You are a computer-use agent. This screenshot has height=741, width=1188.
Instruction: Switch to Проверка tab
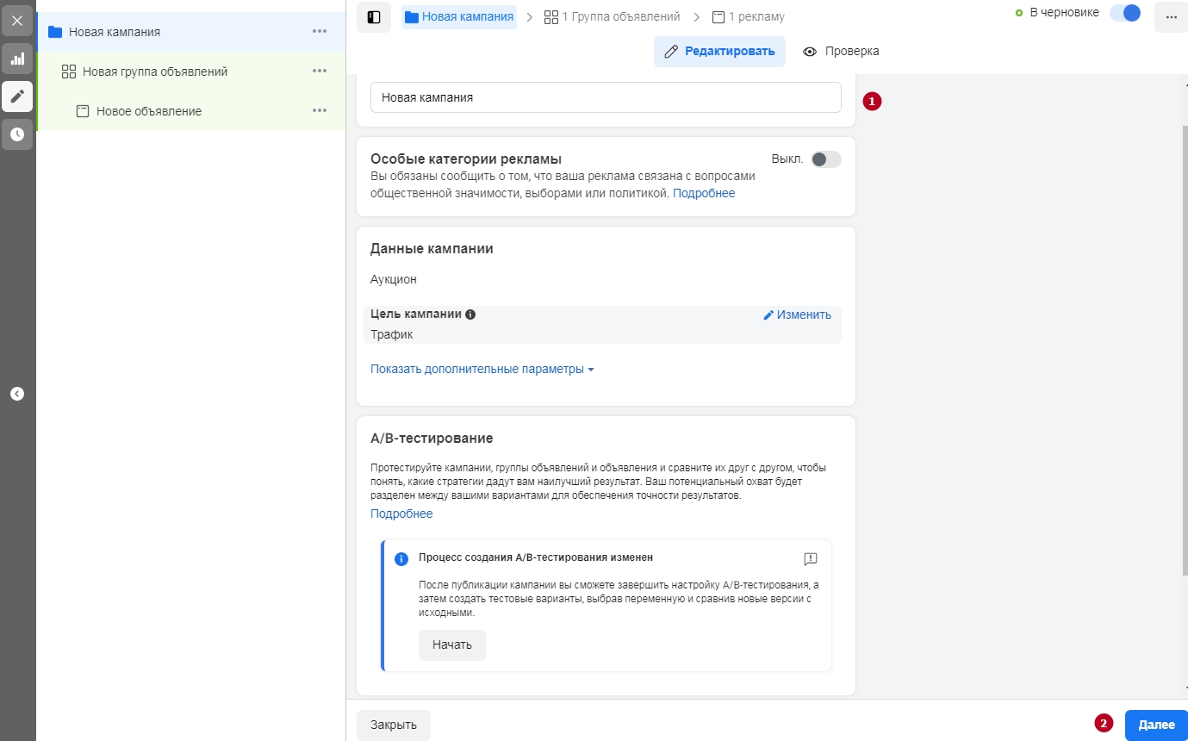pos(841,52)
